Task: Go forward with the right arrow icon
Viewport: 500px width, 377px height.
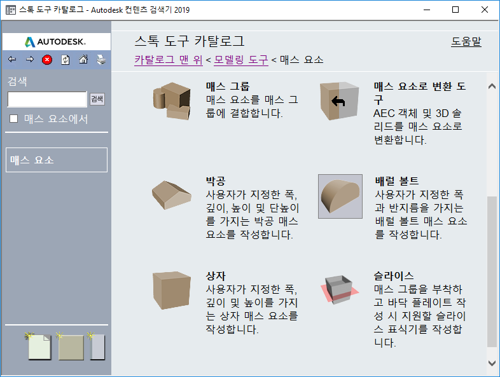Action: click(30, 59)
